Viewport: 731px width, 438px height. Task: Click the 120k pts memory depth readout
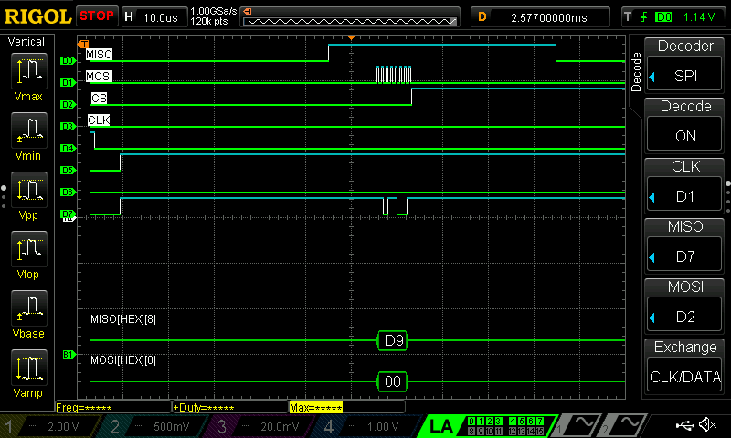click(209, 21)
